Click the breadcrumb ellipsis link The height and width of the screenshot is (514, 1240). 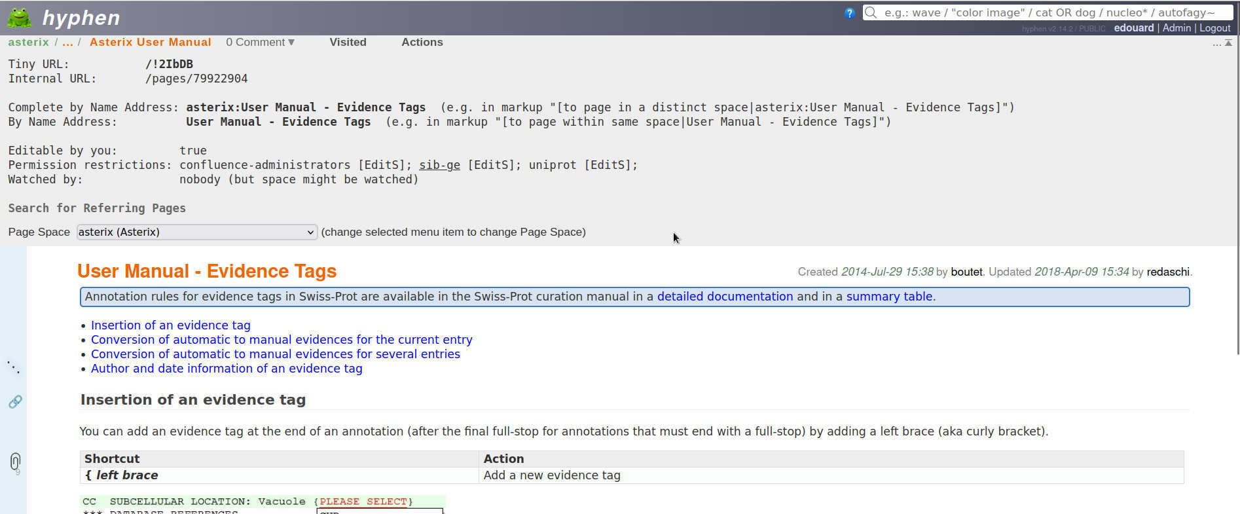click(67, 42)
